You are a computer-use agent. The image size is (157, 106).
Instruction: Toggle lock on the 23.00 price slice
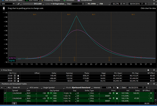pyautogui.click(x=18, y=76)
